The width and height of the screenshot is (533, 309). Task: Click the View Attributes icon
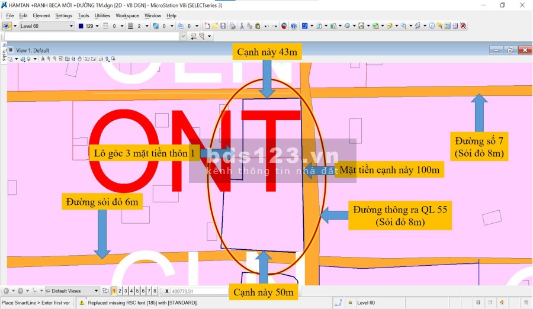(x=10, y=59)
